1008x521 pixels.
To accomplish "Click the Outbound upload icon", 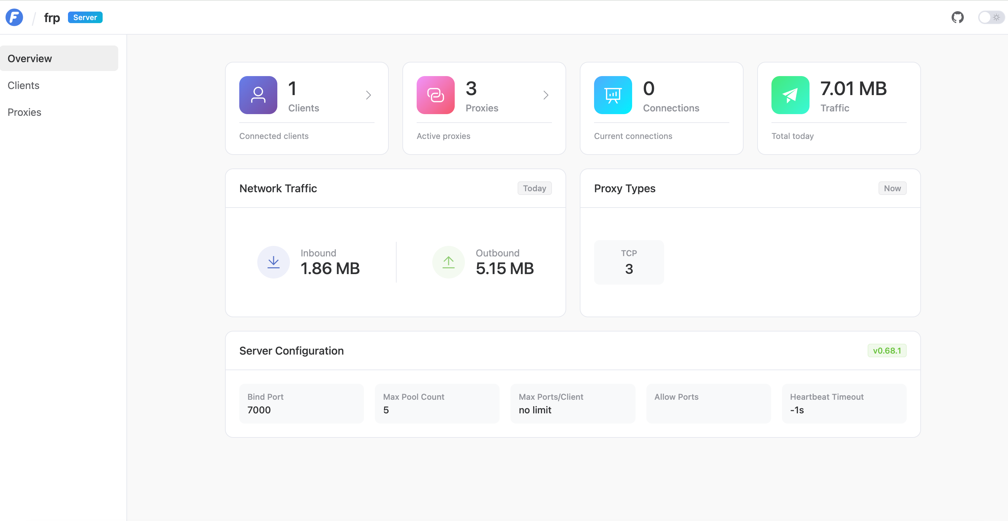I will [448, 262].
